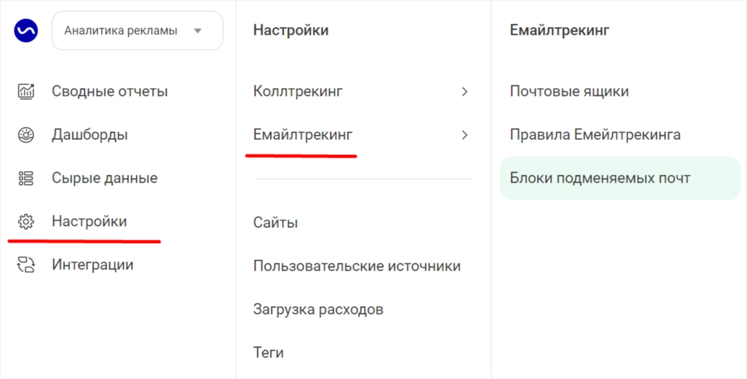The width and height of the screenshot is (747, 379).
Task: Select highlighted Блоки подменяемых почт item
Action: pyautogui.click(x=620, y=178)
